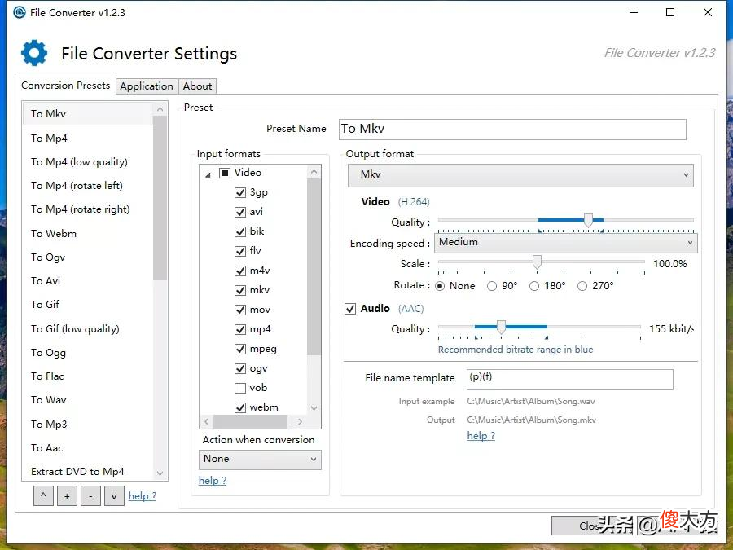The width and height of the screenshot is (733, 550).
Task: Click input formats scroll-right arrow
Action: [300, 421]
